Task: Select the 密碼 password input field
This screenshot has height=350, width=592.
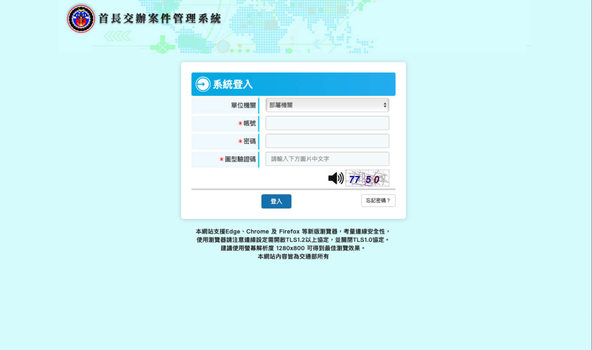Action: [x=327, y=141]
